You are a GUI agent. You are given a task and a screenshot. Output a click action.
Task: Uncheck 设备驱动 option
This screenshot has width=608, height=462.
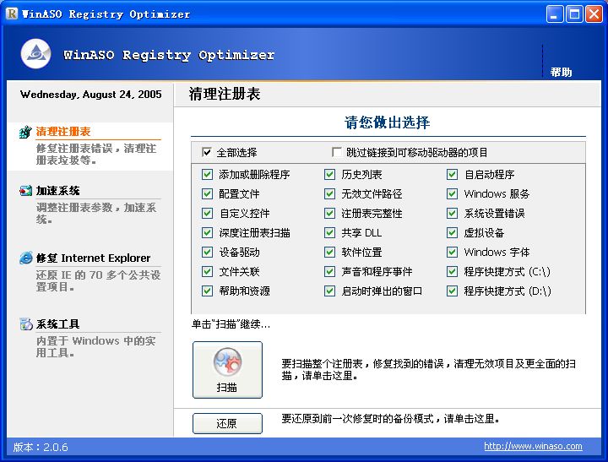click(208, 253)
